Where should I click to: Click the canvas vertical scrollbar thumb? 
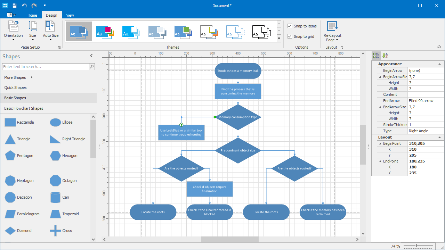click(x=363, y=144)
